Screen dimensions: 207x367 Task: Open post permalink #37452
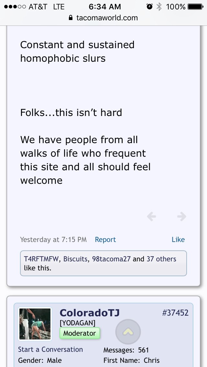[x=175, y=313]
